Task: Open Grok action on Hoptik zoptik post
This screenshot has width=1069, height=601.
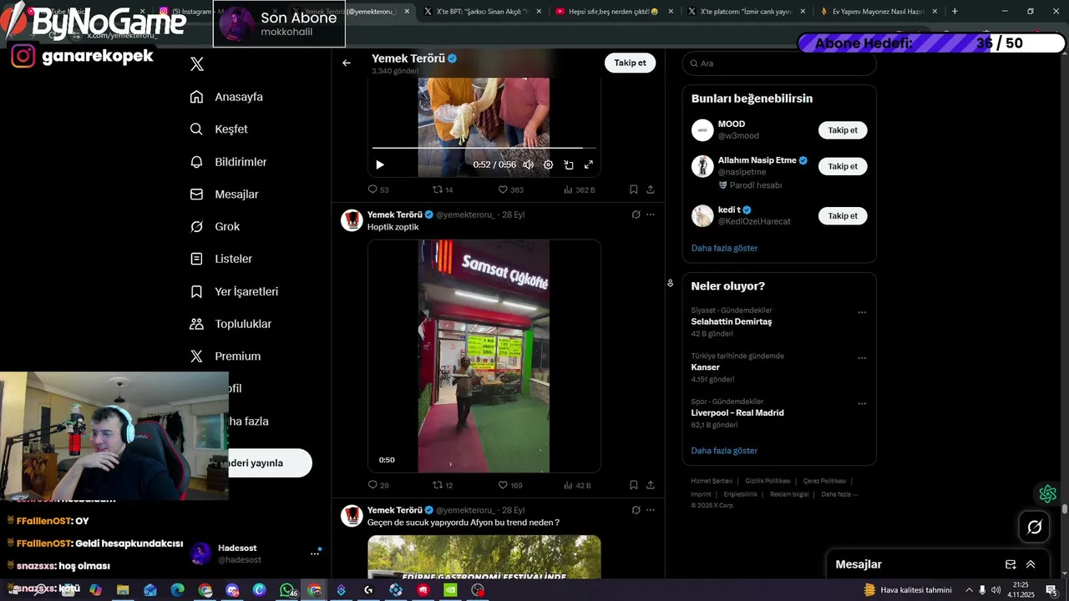Action: pos(636,215)
